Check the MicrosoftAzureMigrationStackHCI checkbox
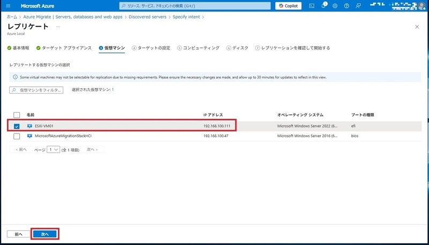 coord(17,136)
